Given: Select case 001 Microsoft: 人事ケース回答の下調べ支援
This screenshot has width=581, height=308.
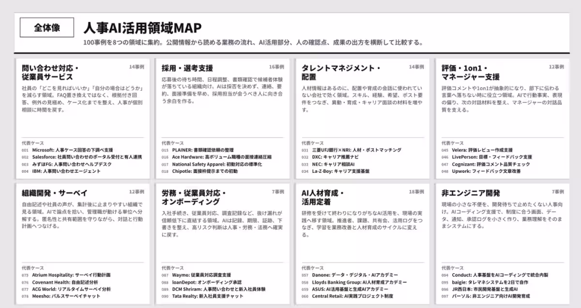Looking at the screenshot, I should tap(67, 150).
